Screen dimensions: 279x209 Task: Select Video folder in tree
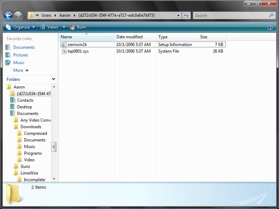[x=29, y=160]
